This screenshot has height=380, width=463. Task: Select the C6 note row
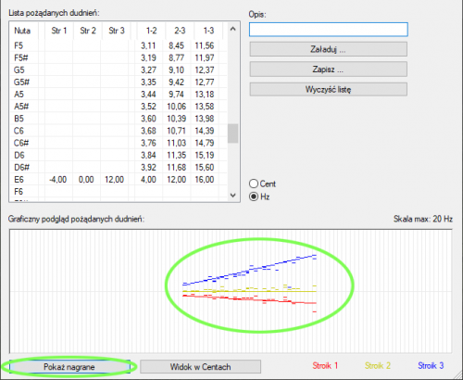pyautogui.click(x=119, y=131)
